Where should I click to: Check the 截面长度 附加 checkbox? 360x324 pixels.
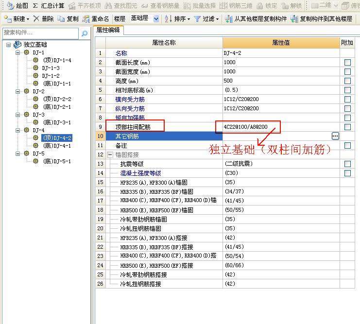[x=347, y=63]
